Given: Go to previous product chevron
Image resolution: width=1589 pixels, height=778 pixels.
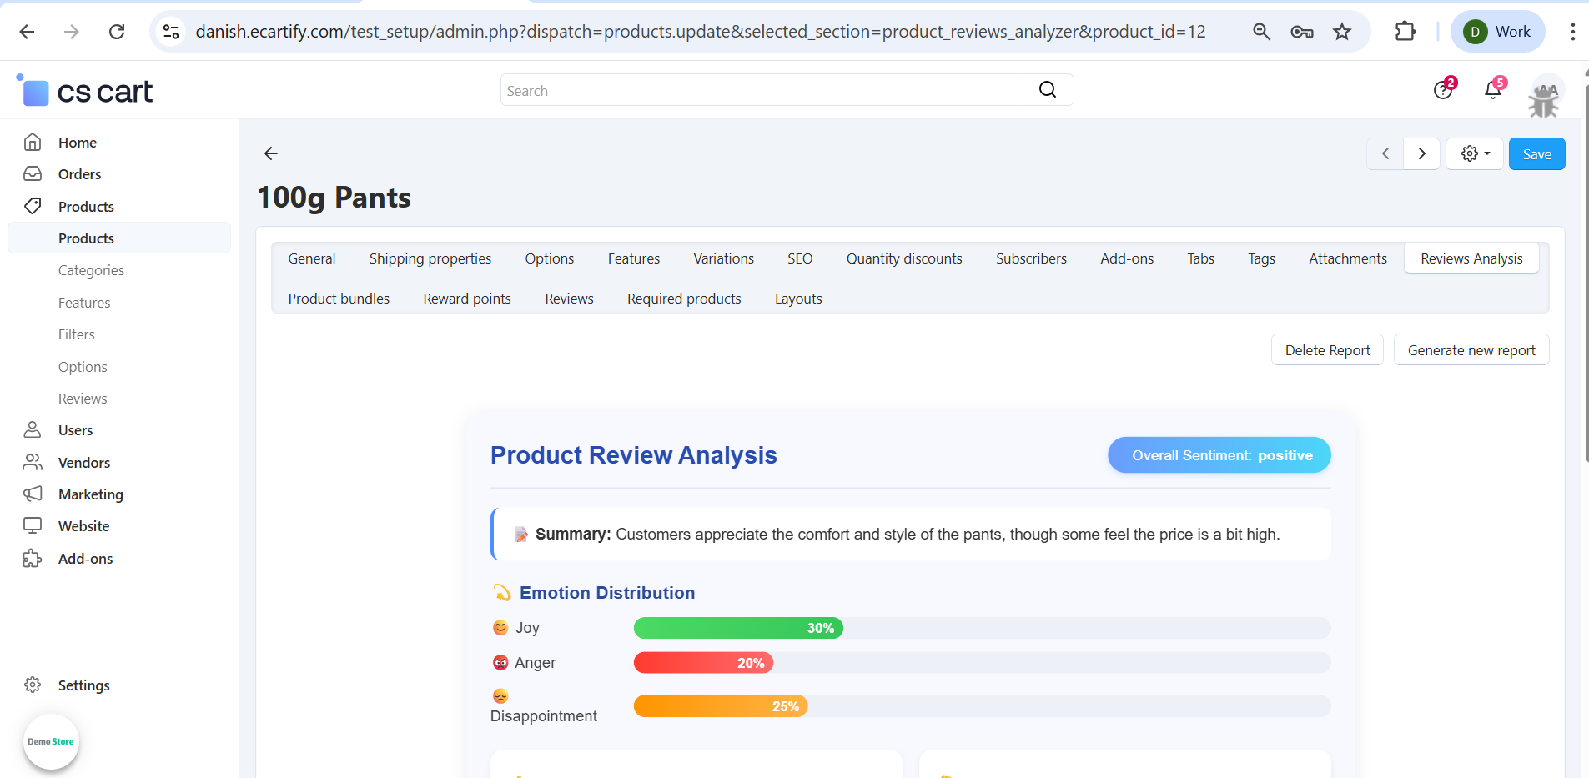Looking at the screenshot, I should 1385,154.
